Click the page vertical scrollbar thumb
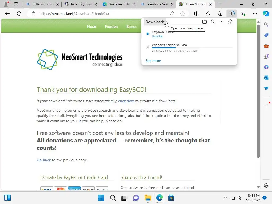This screenshot has width=272, height=204. point(258,91)
